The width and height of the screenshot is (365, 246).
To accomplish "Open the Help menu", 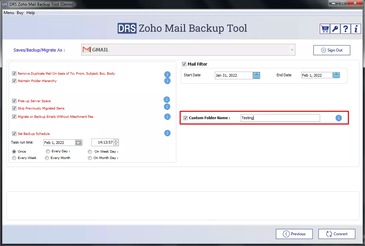I will tap(31, 13).
